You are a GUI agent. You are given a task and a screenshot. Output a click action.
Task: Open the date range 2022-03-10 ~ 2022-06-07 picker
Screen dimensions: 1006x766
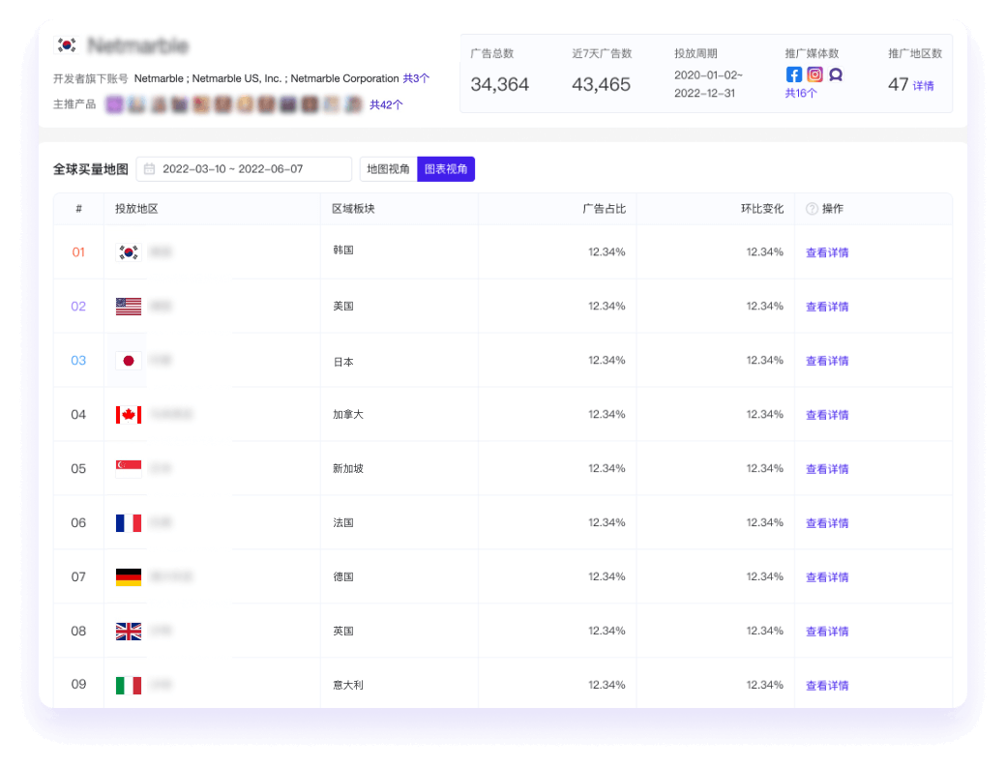(x=244, y=169)
